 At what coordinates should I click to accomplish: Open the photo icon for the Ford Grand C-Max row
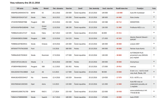[x=154, y=27]
